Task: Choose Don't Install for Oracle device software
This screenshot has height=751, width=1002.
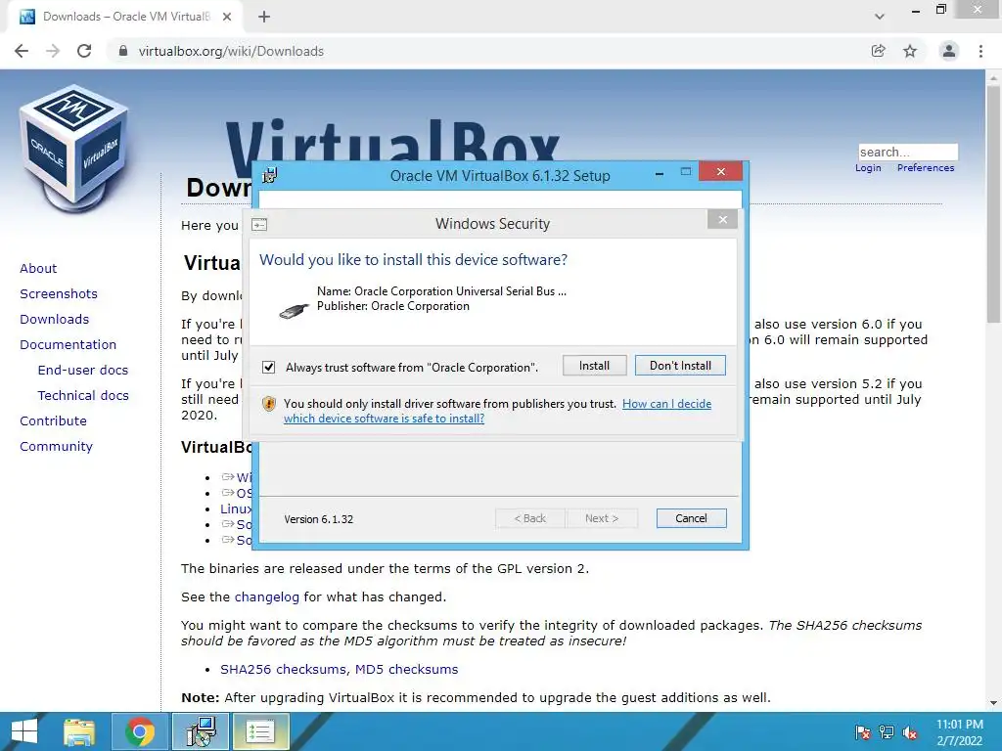Action: 680,366
